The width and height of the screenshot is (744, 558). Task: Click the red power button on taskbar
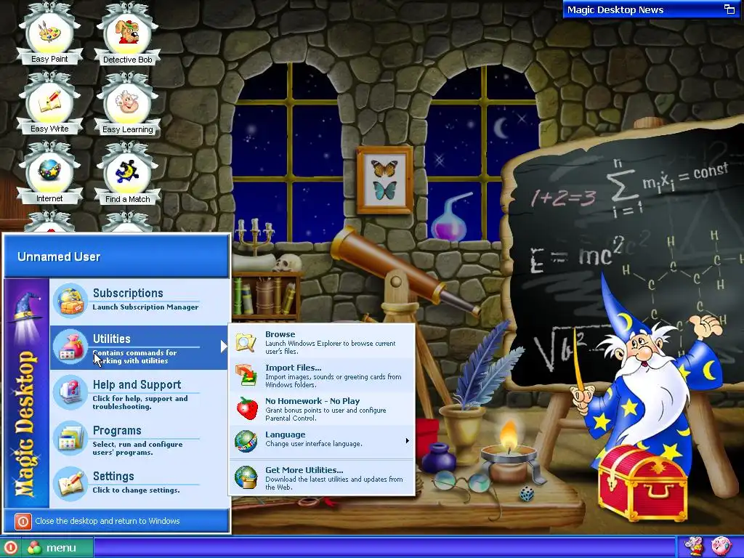9,549
